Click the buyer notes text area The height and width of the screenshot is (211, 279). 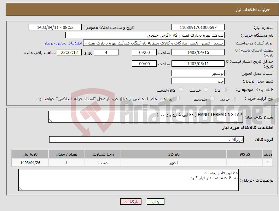128,180
